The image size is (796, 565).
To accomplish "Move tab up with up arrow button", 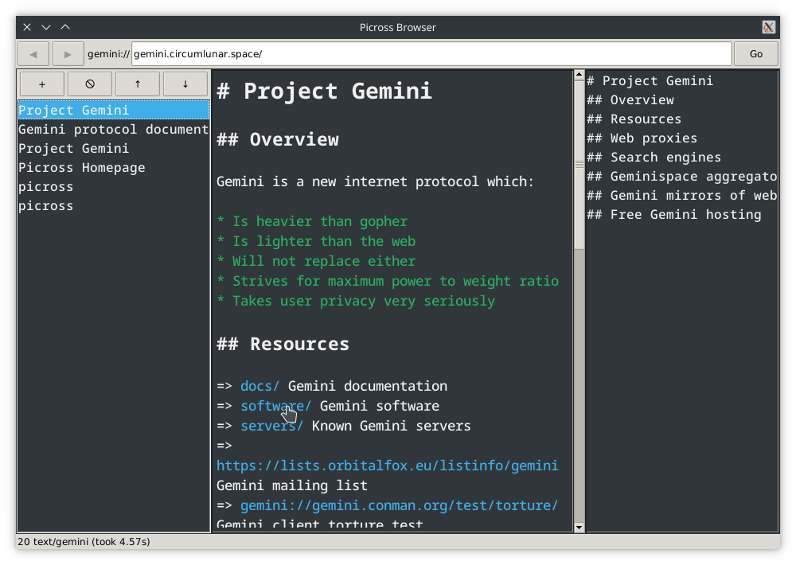I will (138, 84).
